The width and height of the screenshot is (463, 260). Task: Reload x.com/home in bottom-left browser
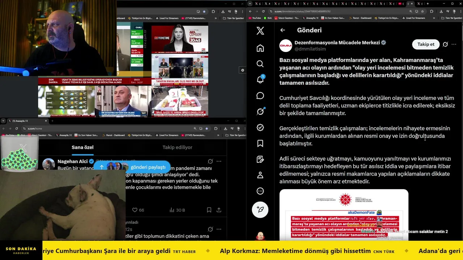coord(17,128)
